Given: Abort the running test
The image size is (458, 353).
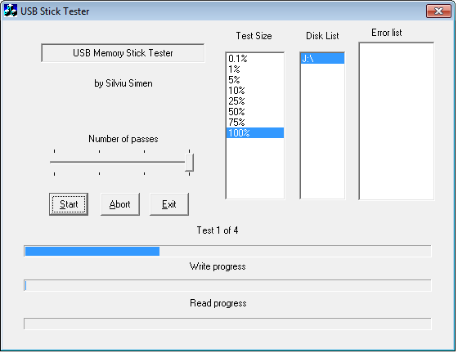Looking at the screenshot, I should coord(120,204).
